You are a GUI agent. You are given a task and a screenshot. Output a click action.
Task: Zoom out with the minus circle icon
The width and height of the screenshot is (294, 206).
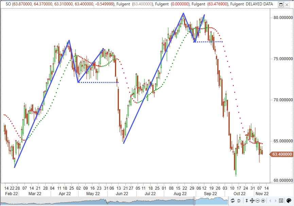258,201
